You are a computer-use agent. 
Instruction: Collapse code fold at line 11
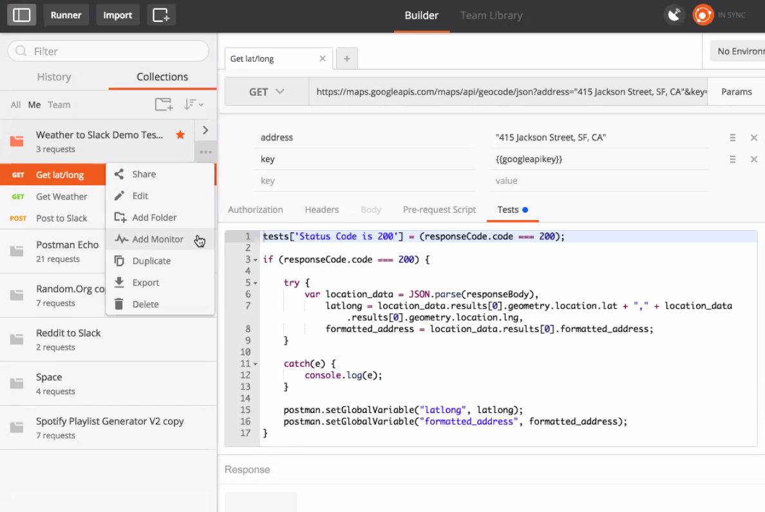click(x=255, y=364)
